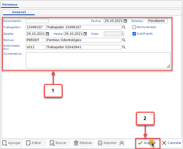Click the Documento label
Viewport: 183px width, 149px height.
13,21
